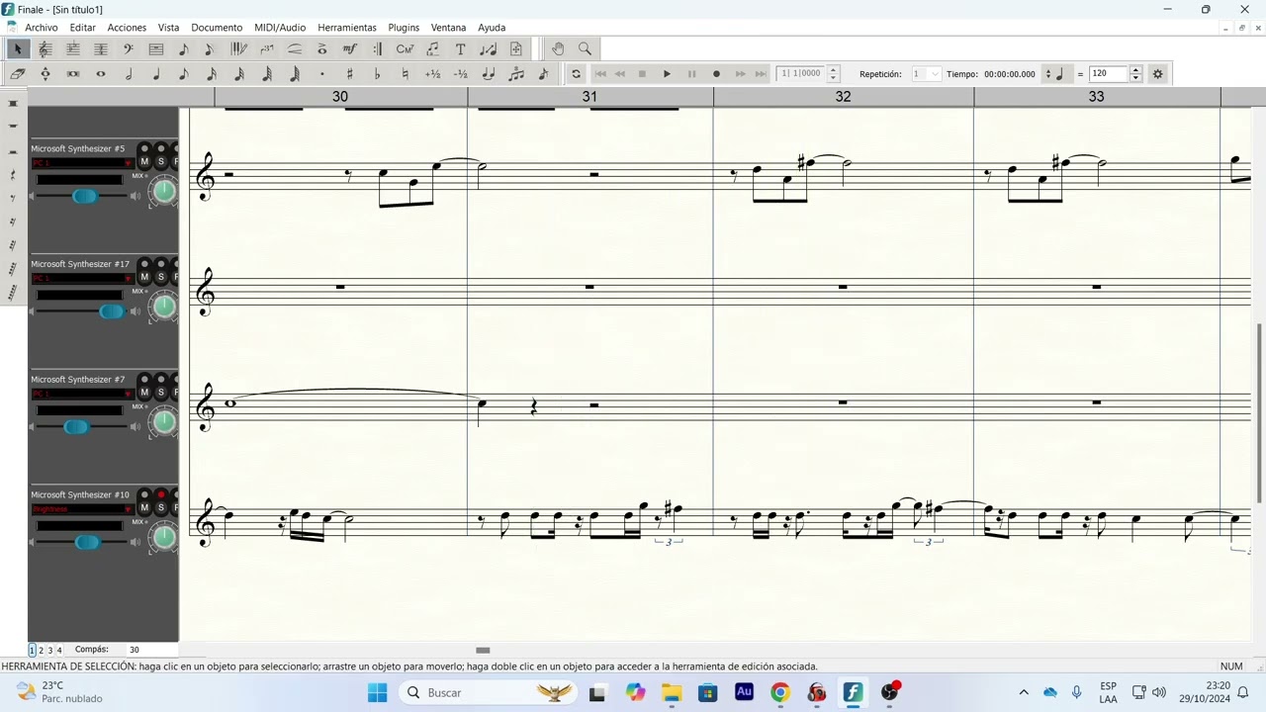The height and width of the screenshot is (712, 1266).
Task: Solo Microsoft Synthesizer #5 track
Action: (161, 162)
